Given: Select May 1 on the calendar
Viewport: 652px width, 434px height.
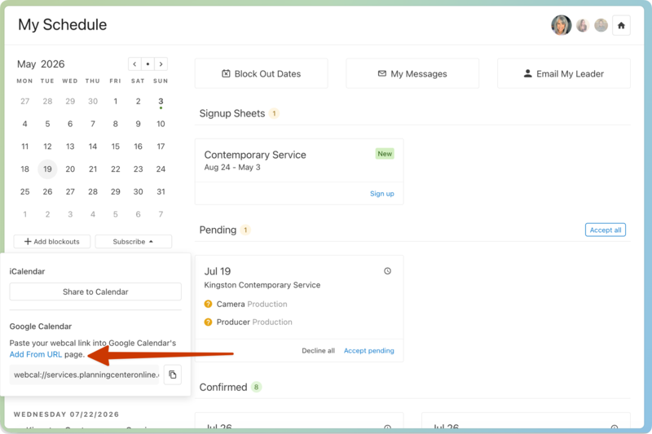Looking at the screenshot, I should pos(115,101).
